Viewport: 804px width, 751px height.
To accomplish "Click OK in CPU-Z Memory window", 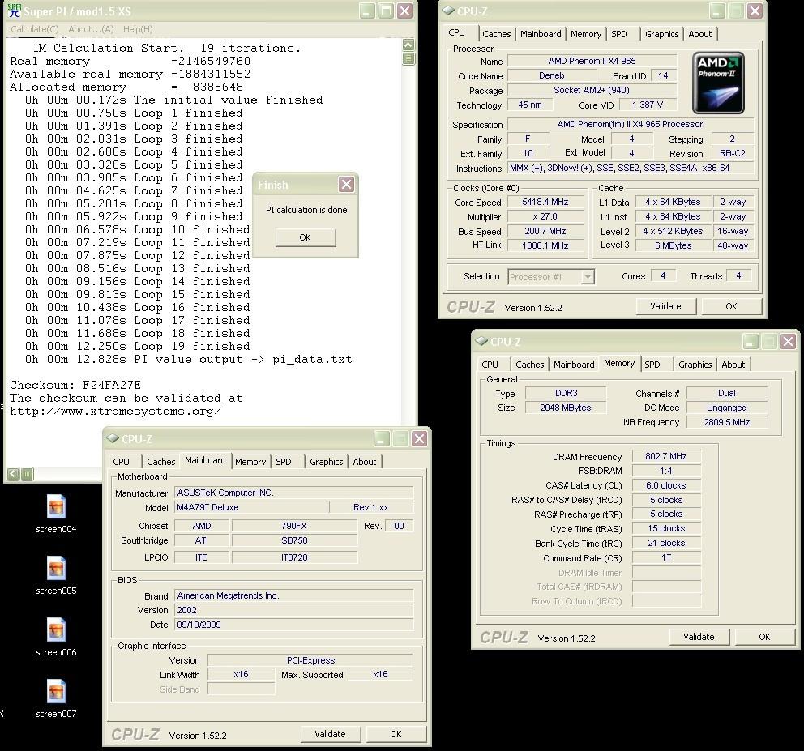I will tap(764, 637).
